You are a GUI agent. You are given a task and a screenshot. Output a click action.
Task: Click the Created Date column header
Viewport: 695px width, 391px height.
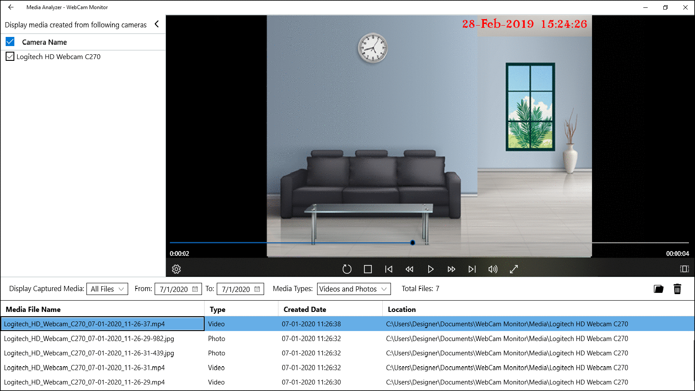[305, 309]
